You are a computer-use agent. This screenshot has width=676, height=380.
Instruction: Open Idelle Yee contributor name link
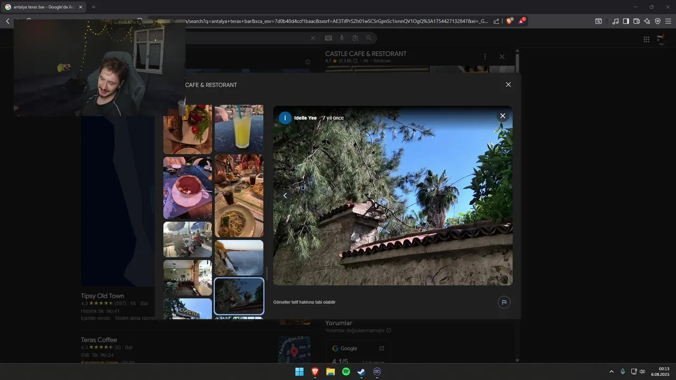point(305,118)
